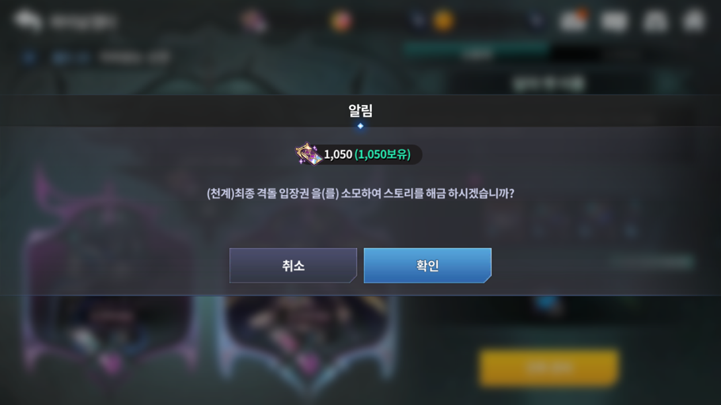Cancel the dialog with 취소
The image size is (721, 405).
[293, 266]
